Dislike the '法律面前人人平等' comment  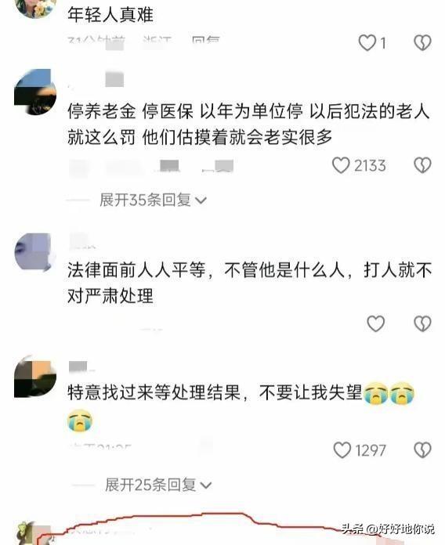422,323
